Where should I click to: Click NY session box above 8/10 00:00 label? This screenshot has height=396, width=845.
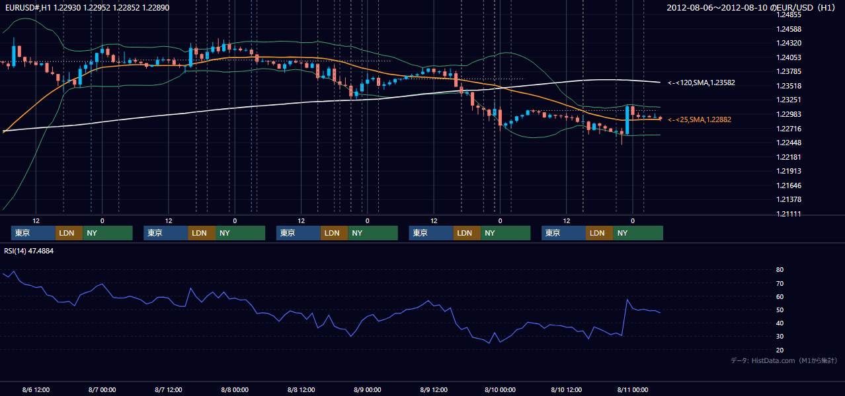point(506,233)
